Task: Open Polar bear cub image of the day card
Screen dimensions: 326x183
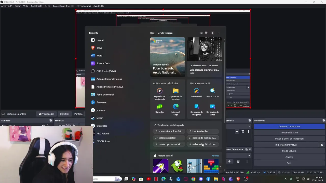Action: point(168,57)
